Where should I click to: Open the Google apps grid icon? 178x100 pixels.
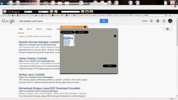click(151, 21)
